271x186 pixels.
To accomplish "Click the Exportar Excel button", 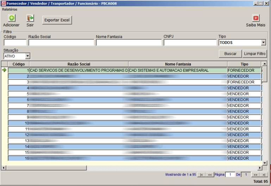I will click(57, 20).
